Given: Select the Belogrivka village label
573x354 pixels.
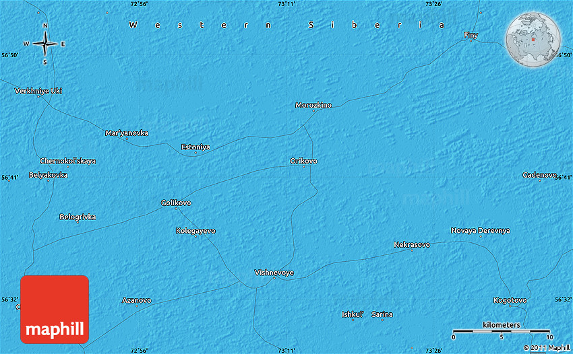Looking at the screenshot, I should click(78, 217).
